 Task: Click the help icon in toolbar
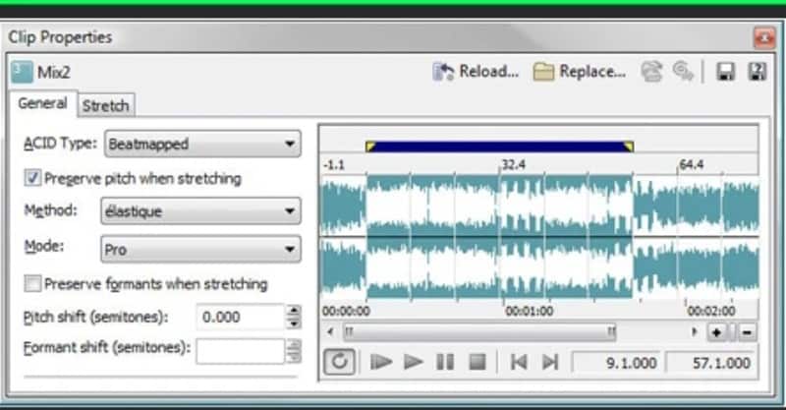click(757, 72)
